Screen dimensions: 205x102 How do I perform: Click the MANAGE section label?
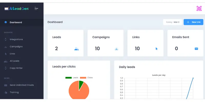[8, 32]
